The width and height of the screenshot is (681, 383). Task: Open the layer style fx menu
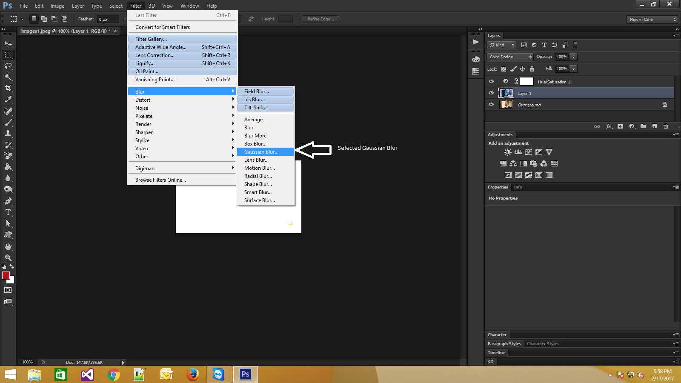click(609, 126)
